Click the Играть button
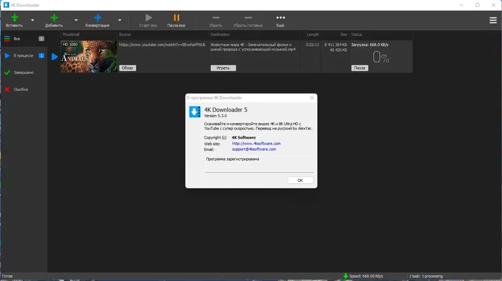Viewport: 502px width, 281px height. click(x=223, y=68)
